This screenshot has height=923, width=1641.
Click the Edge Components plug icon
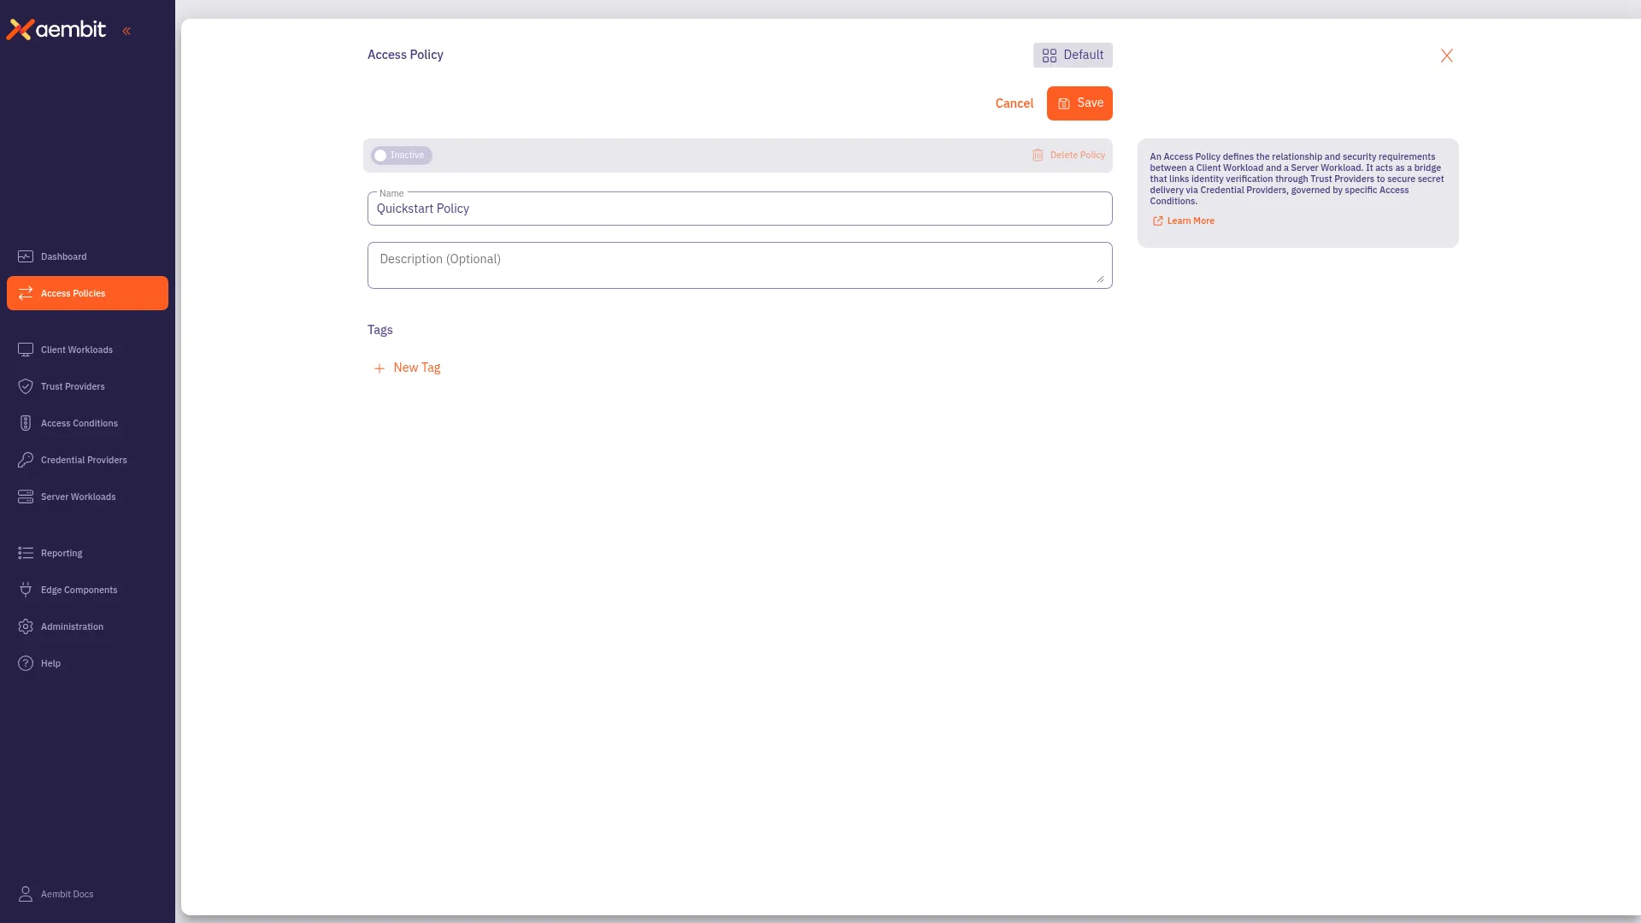point(26,590)
